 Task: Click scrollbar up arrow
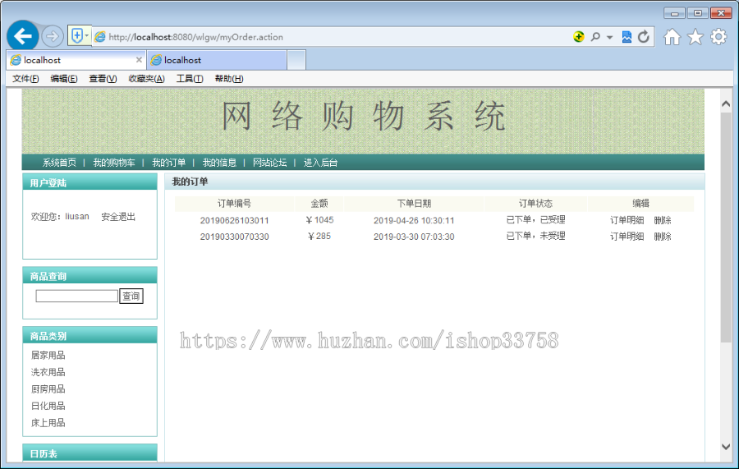(x=726, y=103)
